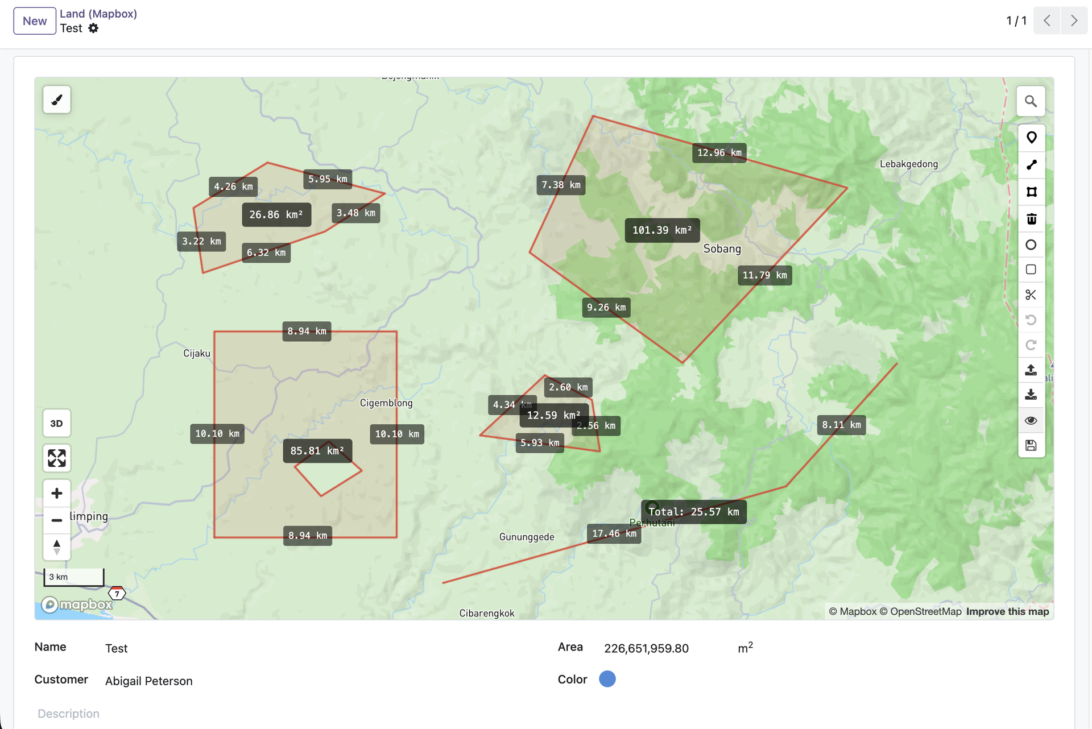Click the Lebakgedong place label
Viewport: 1092px width, 729px height.
pyautogui.click(x=909, y=164)
